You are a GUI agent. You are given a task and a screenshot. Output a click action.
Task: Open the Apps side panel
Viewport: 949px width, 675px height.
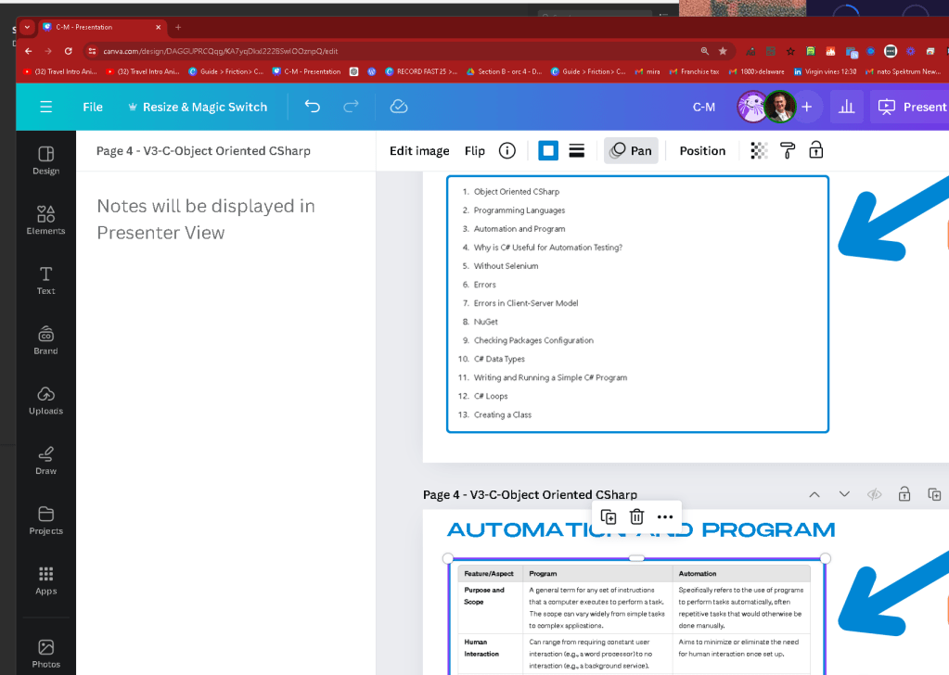tap(46, 580)
